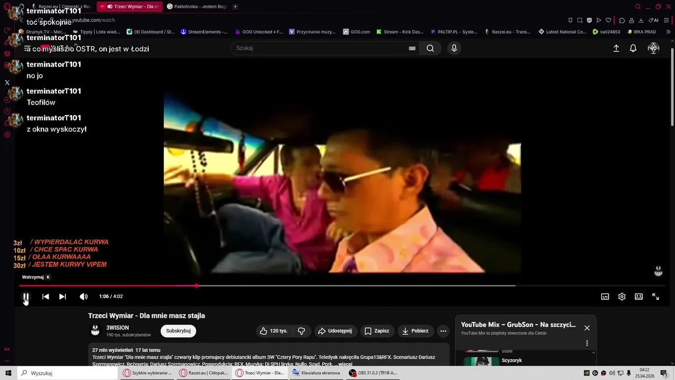Open the GOG.com bookmark
This screenshot has width=675, height=380.
356,32
